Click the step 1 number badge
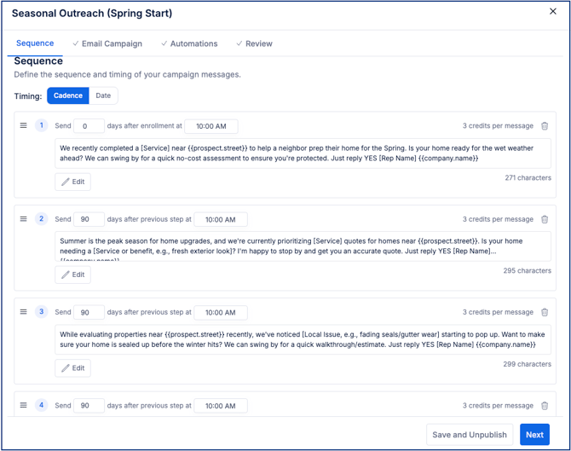Screen dimensions: 571x451 (x=42, y=125)
